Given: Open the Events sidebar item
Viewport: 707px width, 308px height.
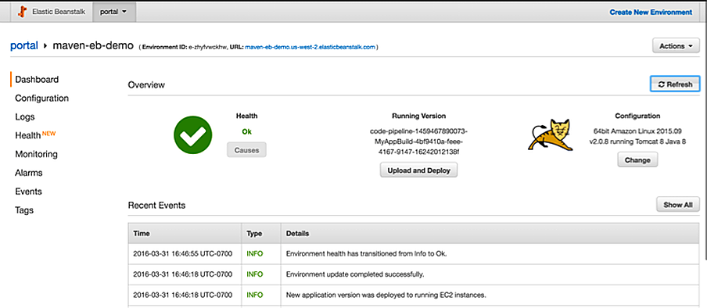Looking at the screenshot, I should click(28, 192).
